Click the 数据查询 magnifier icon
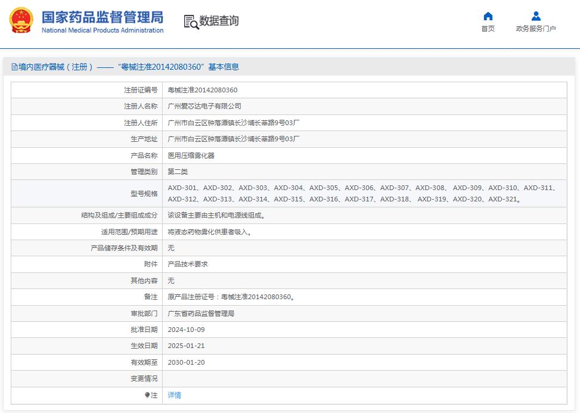Screen dimensions: 580x413 (x=191, y=22)
